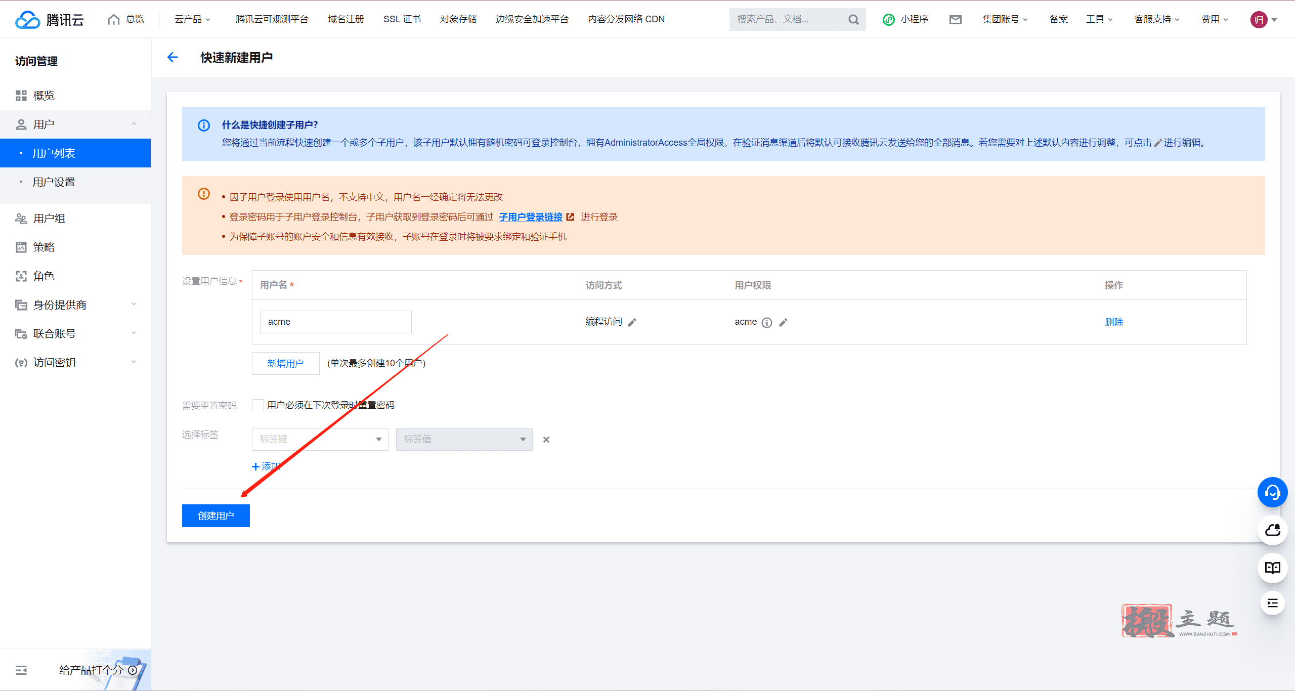Open 概览 in sidebar
Screen dimensions: 1295x691
(x=75, y=96)
